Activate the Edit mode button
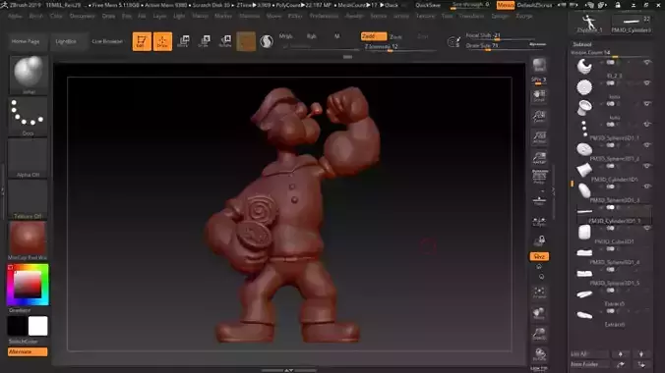The image size is (665, 373). click(142, 41)
